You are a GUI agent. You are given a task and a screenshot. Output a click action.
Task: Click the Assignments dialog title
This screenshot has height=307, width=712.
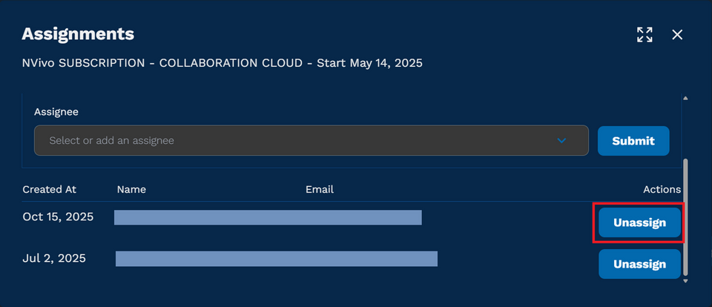(78, 34)
